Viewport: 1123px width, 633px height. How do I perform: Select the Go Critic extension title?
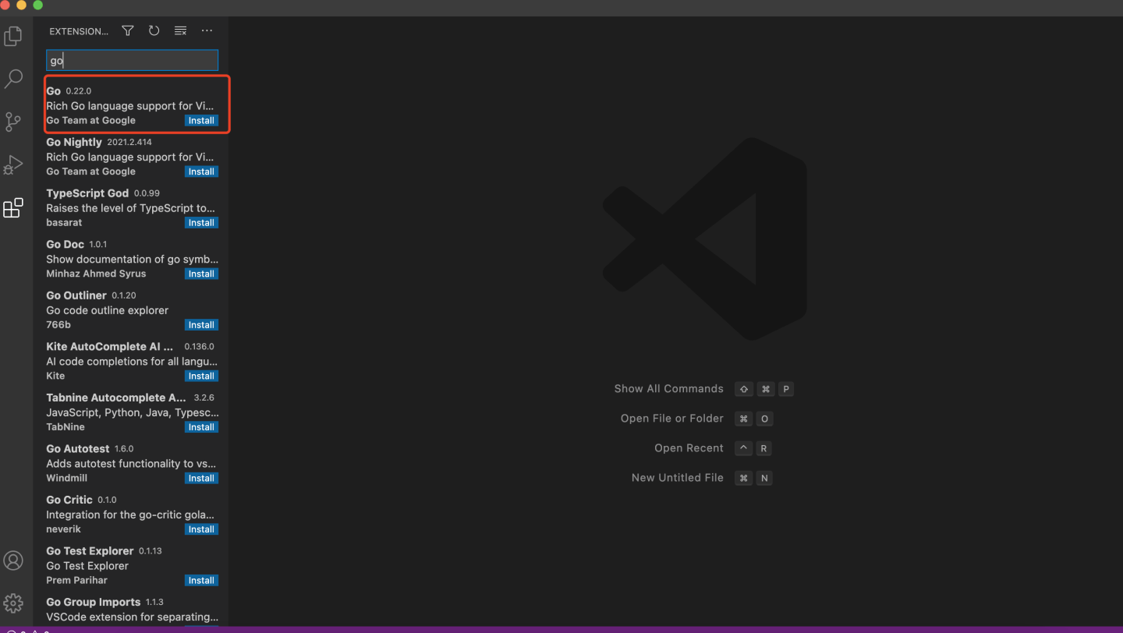click(x=69, y=500)
